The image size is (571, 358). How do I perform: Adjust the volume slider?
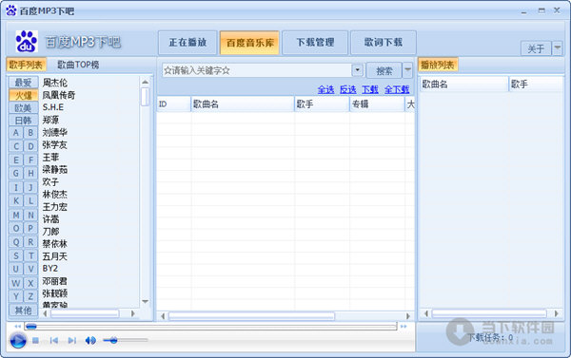pyautogui.click(x=125, y=340)
